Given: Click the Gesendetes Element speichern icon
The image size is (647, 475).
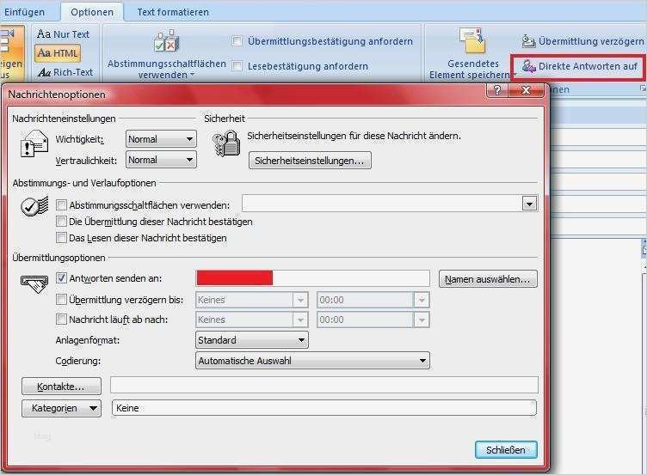Looking at the screenshot, I should 472,41.
